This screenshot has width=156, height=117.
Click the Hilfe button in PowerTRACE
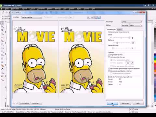(x=138, y=103)
